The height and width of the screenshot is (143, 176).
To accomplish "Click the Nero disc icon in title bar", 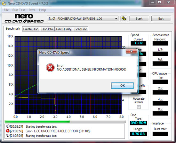I will tap(4, 4).
